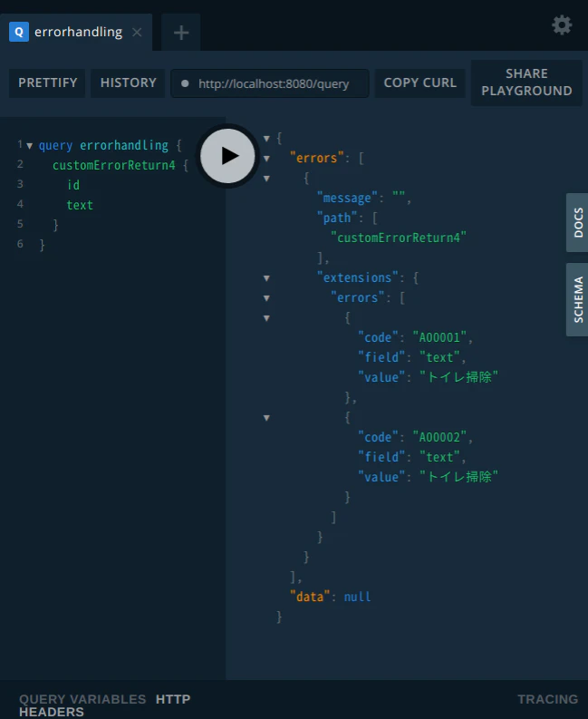
Task: Collapse the A00002 error object
Action: [x=266, y=418]
